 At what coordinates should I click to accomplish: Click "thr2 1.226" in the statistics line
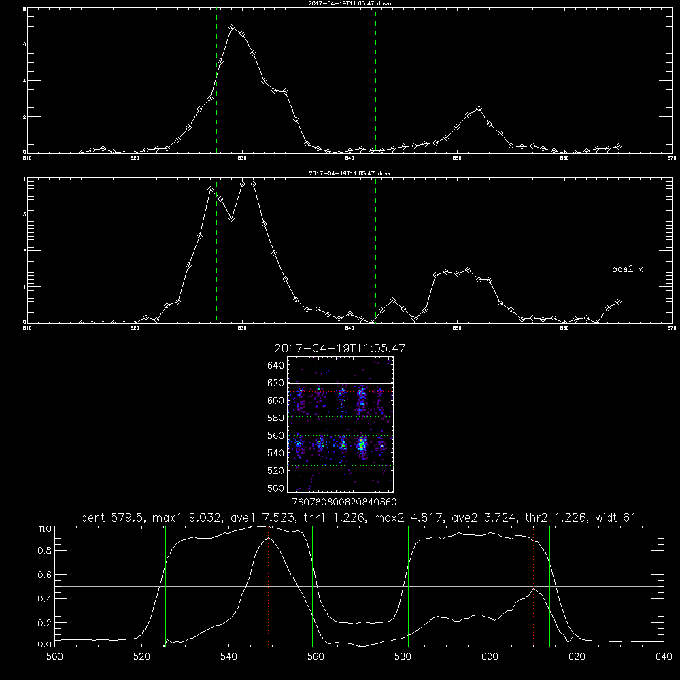556,517
